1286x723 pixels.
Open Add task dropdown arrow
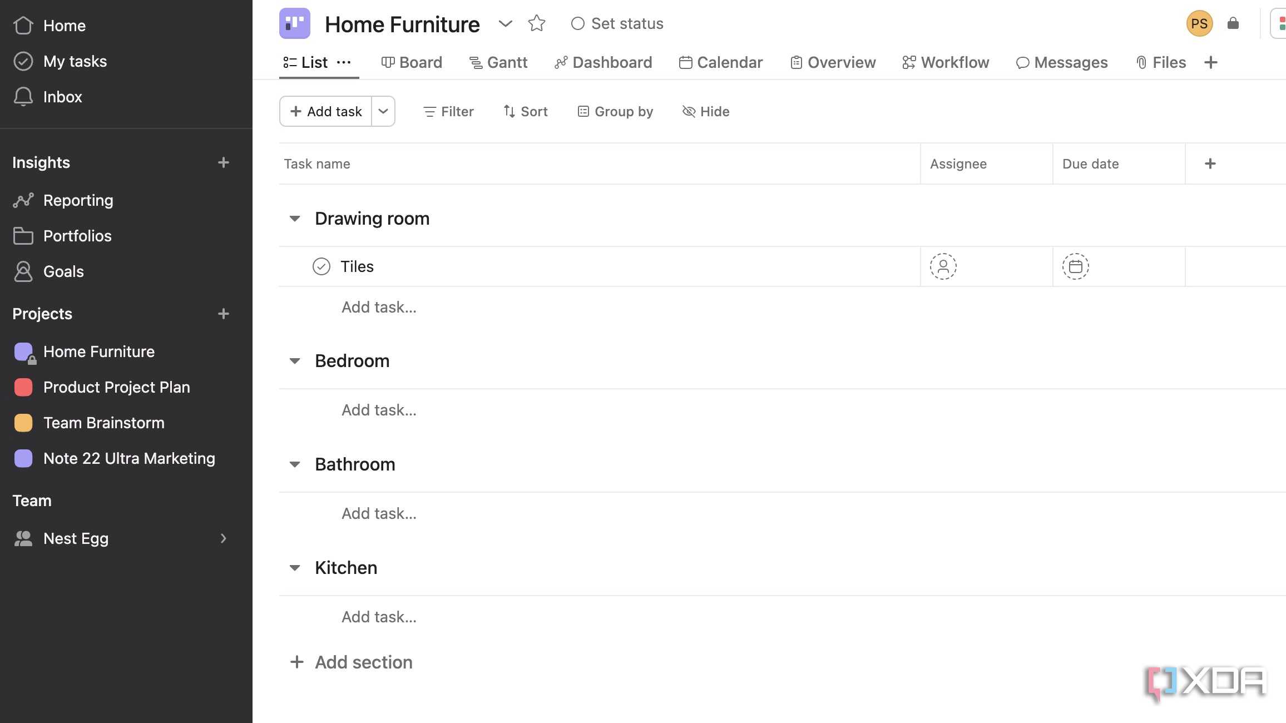click(x=383, y=111)
